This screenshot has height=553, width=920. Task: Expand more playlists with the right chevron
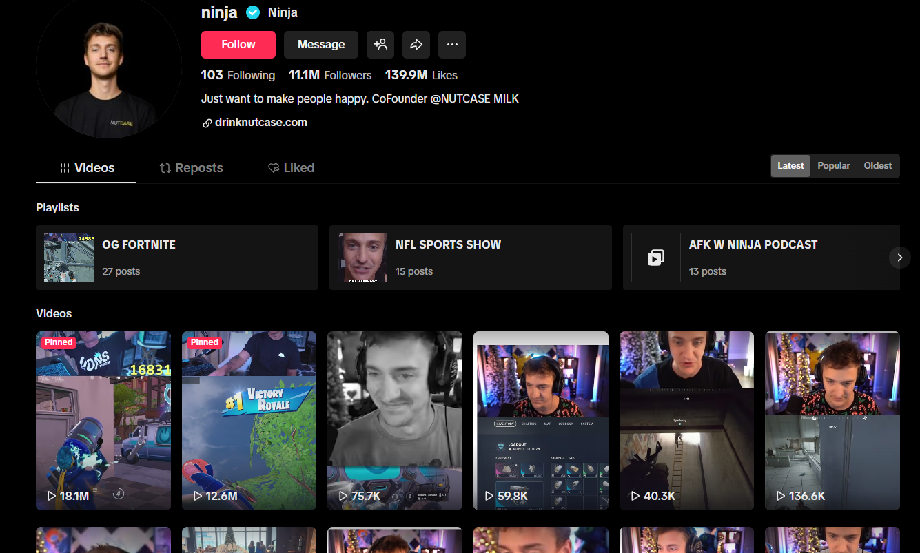[x=899, y=257]
